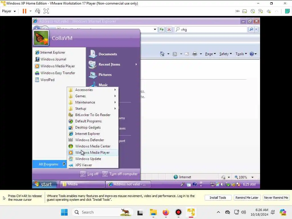292x219 pixels.
Task: Expand the Games submenu
Action: (x=93, y=96)
